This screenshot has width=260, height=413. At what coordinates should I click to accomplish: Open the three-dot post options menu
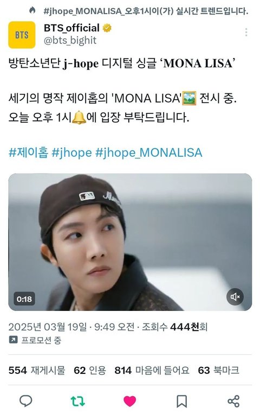(x=246, y=32)
